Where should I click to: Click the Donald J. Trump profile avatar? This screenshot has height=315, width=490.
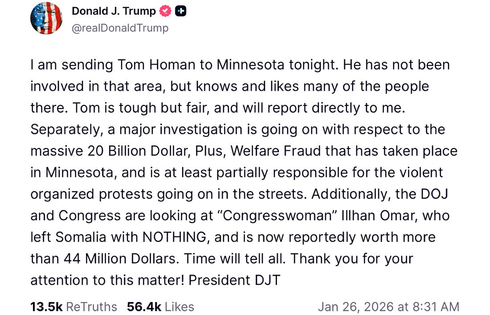click(x=46, y=19)
